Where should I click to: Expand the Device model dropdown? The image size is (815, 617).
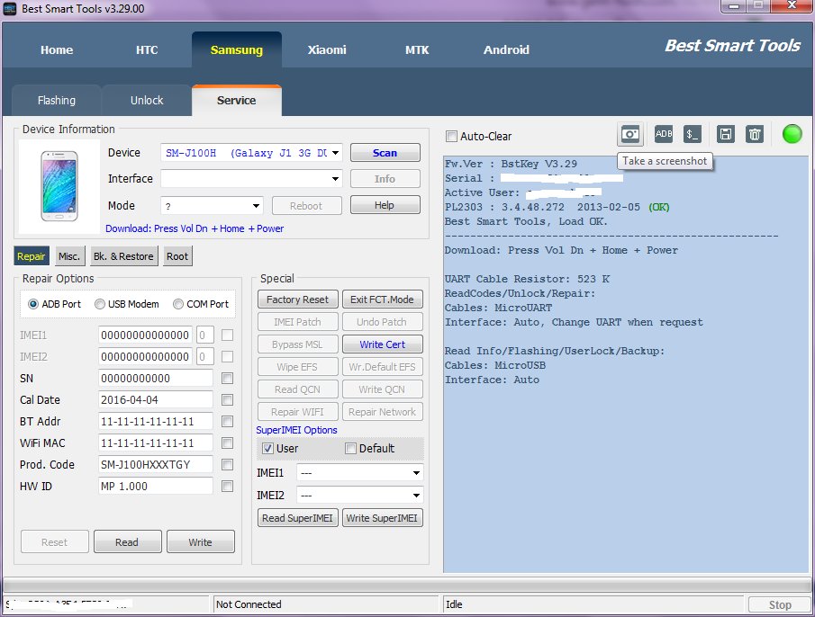335,153
